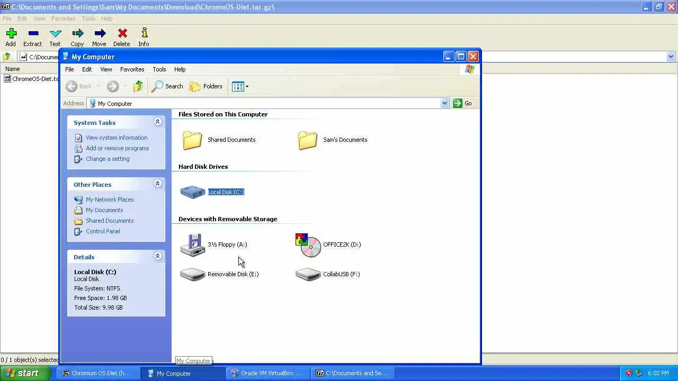The image size is (678, 381).
Task: Click the Forward arrow in My Computer
Action: pos(112,86)
